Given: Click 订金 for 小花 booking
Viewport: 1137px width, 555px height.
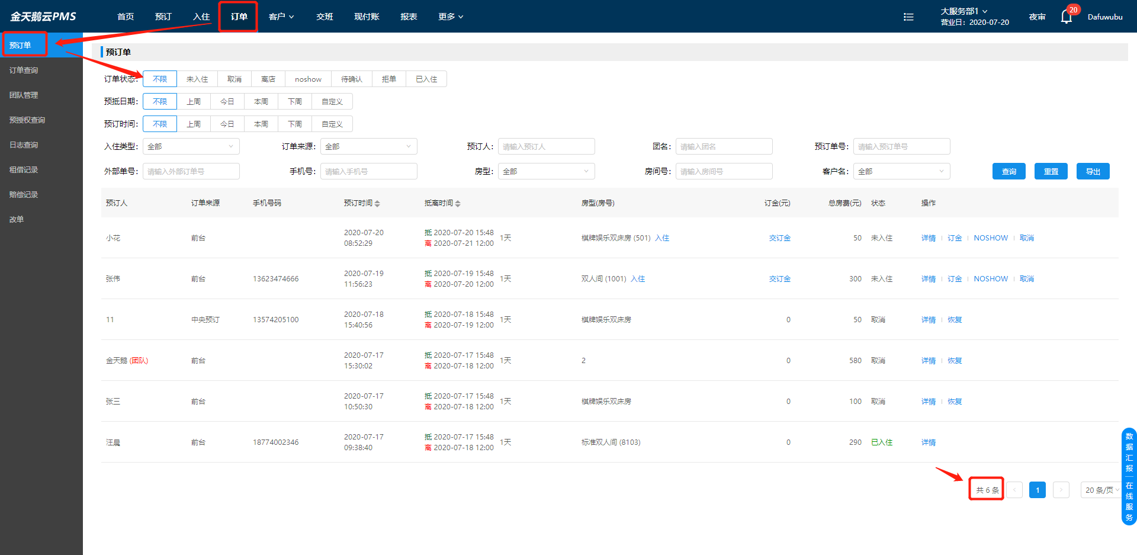Looking at the screenshot, I should [955, 238].
